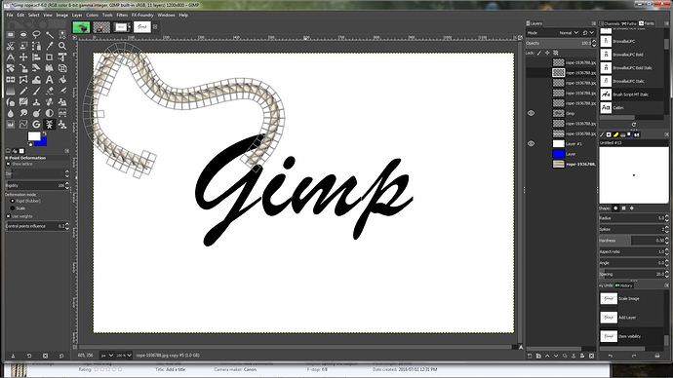The width and height of the screenshot is (673, 378).
Task: Click the GEGL Operation G tool
Action: [36, 125]
